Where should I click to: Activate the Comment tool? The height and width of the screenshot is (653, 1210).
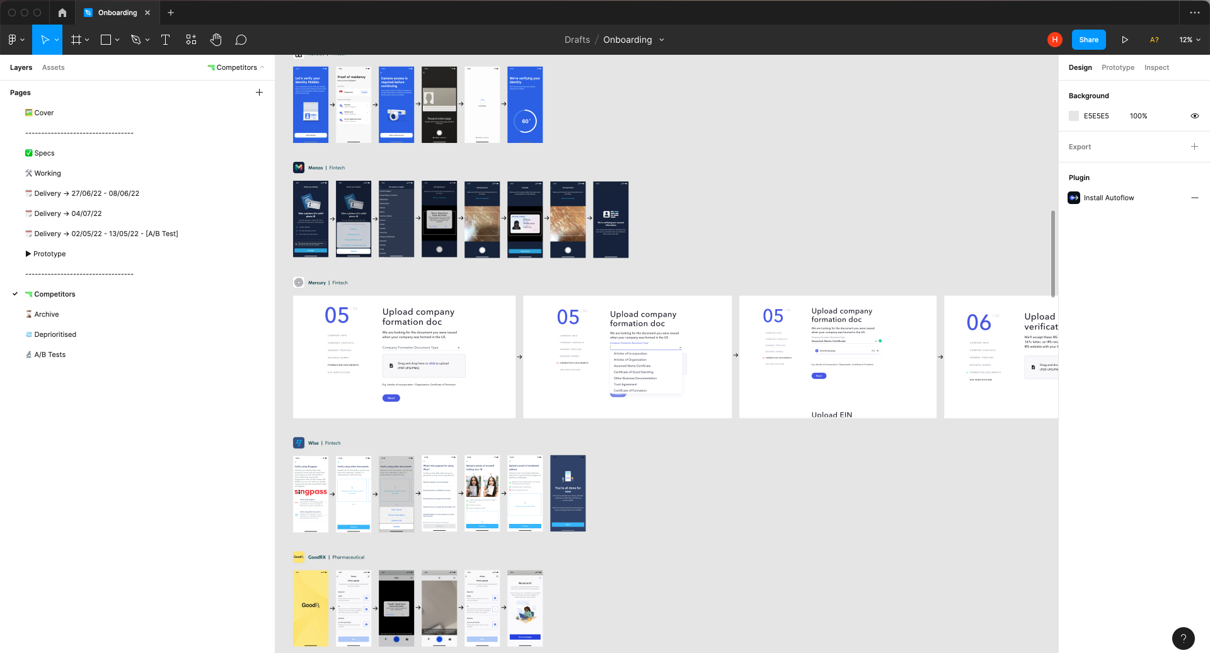pos(241,40)
